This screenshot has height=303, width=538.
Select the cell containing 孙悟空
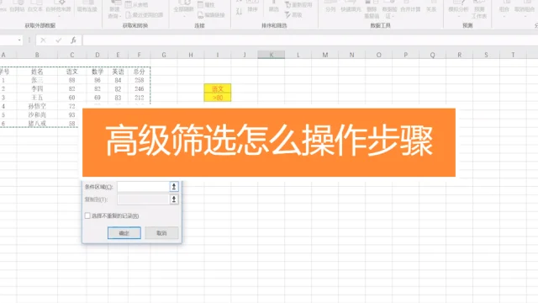click(x=37, y=106)
